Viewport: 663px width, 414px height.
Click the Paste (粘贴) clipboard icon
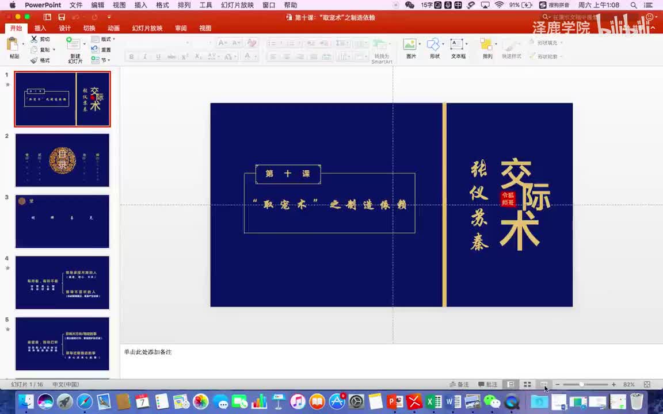point(13,45)
